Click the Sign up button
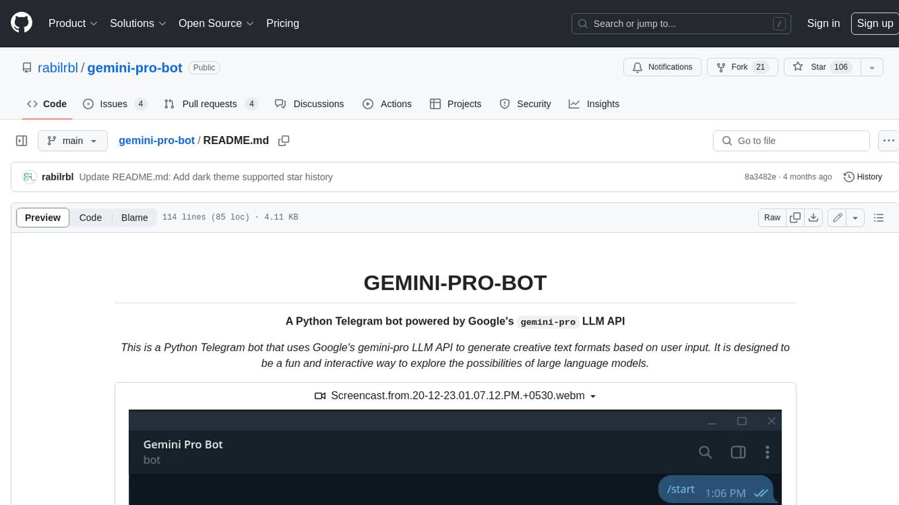The height and width of the screenshot is (505, 899). pos(875,23)
